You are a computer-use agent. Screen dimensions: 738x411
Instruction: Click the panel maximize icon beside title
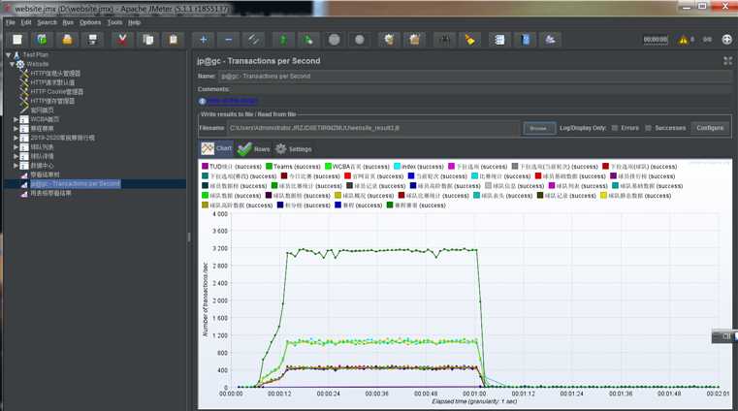(727, 61)
